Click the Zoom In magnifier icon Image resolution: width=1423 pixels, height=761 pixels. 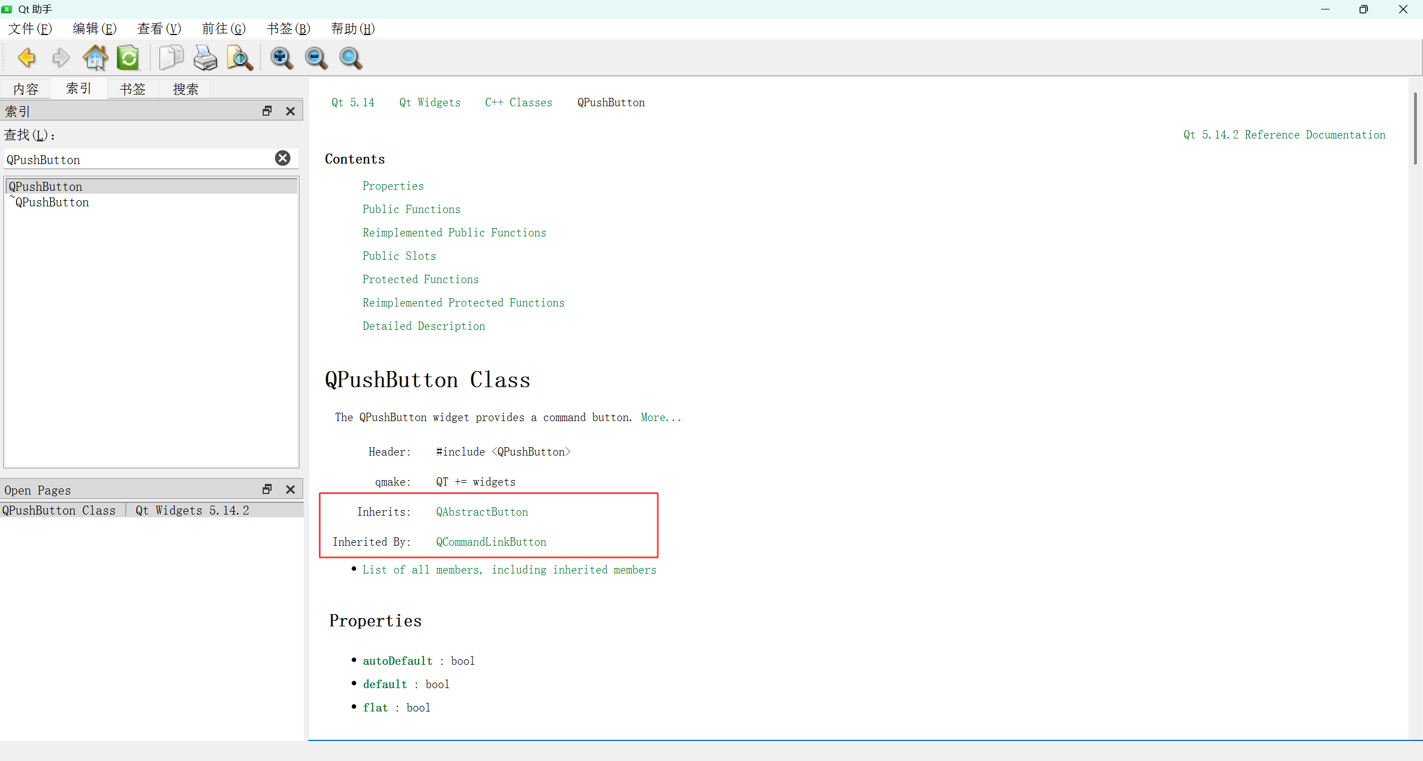[282, 58]
